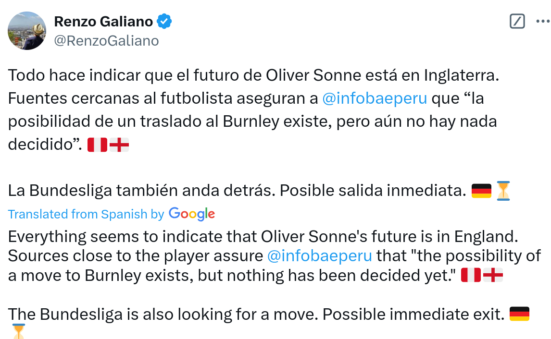The image size is (551, 339).
Task: Click the Peru flag emoji in Spanish text
Action: (x=97, y=145)
